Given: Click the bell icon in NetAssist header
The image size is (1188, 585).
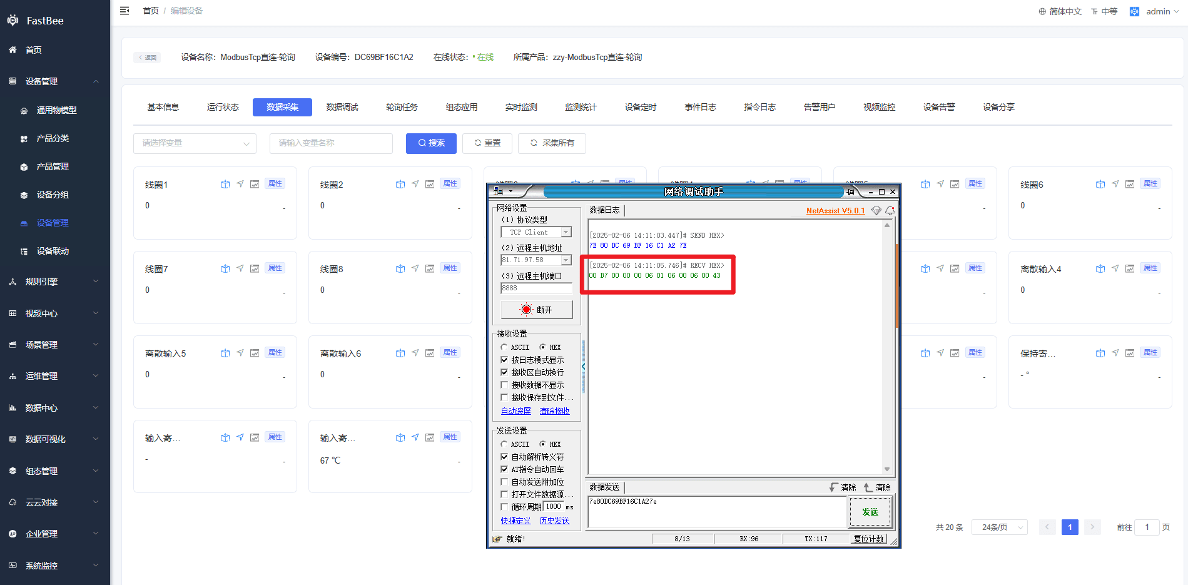Looking at the screenshot, I should [x=890, y=211].
